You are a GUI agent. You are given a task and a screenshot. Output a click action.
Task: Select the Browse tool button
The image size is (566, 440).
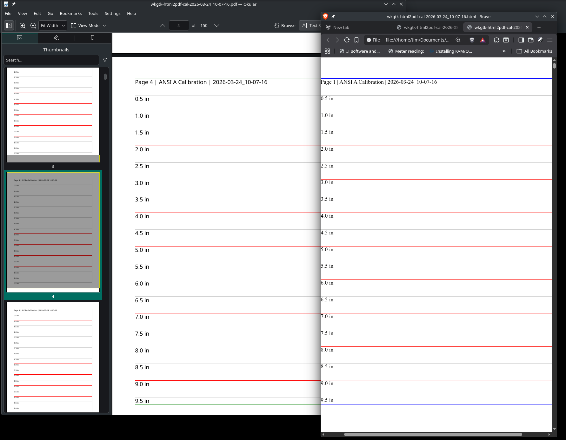285,25
